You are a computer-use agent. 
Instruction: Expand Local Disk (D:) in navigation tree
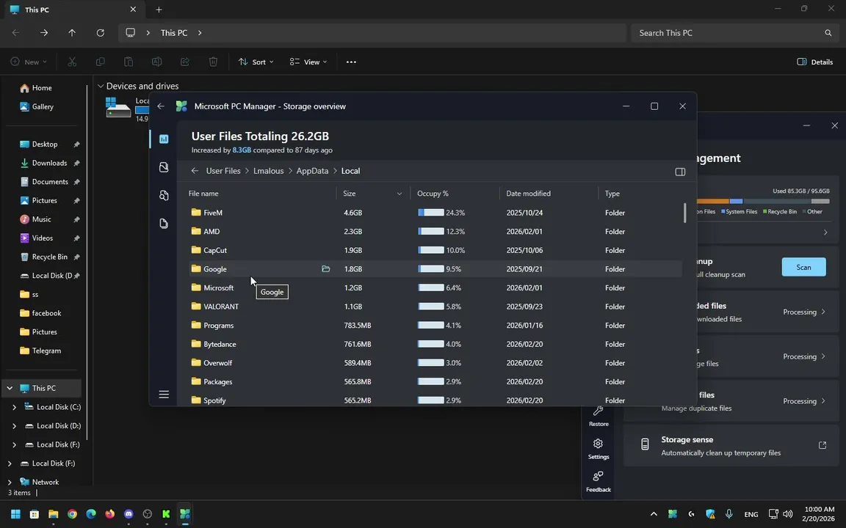pyautogui.click(x=14, y=425)
